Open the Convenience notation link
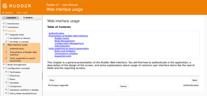This screenshot has width=207, height=96. pyautogui.click(x=66, y=54)
